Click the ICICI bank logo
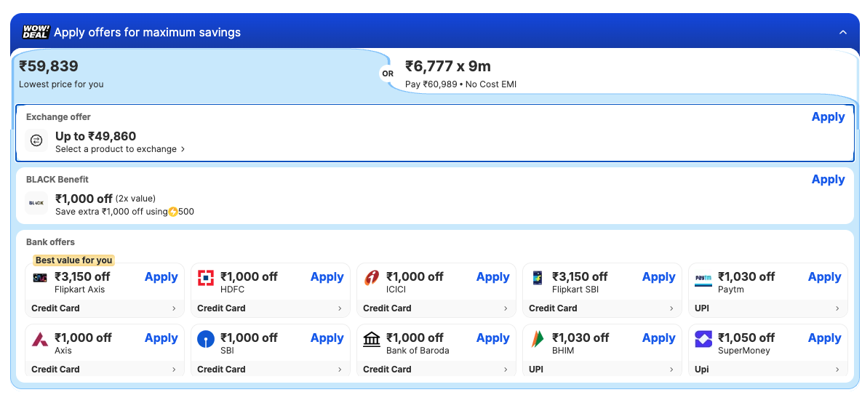The image size is (862, 395). [372, 278]
